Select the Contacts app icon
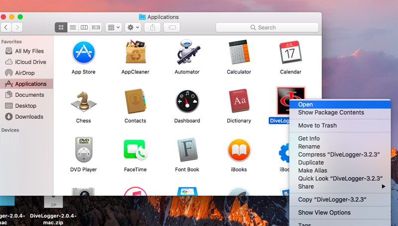Image resolution: width=398 pixels, height=226 pixels. 135,101
